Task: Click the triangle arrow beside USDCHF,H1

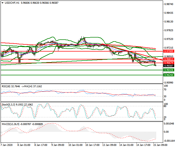Action: coord(2,3)
